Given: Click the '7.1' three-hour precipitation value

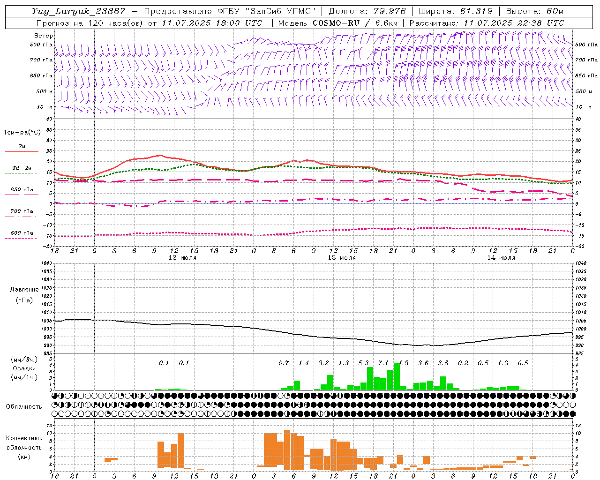Looking at the screenshot, I should (x=383, y=363).
